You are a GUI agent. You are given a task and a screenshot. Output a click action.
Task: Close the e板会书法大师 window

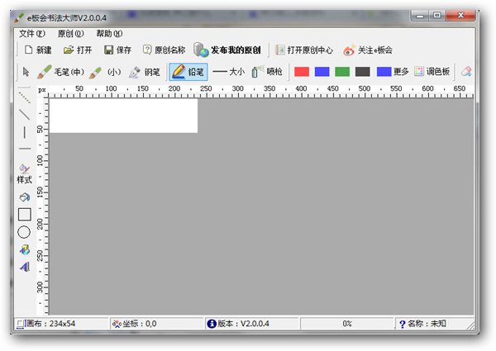point(460,16)
